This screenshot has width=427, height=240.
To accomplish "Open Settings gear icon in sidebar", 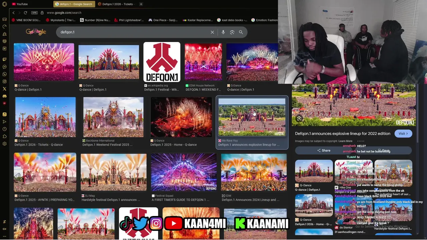I will (4, 144).
